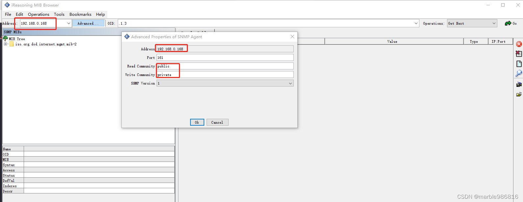Open the Operations Get Next dropdown

click(472, 23)
